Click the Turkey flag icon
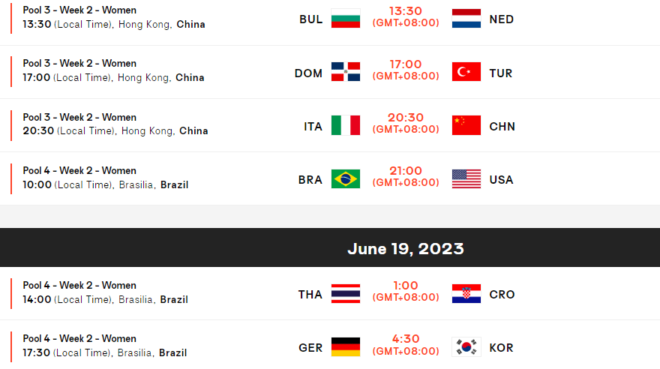The height and width of the screenshot is (369, 660). 466,72
